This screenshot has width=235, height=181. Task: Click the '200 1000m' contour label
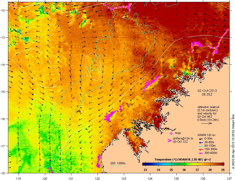coord(118,163)
